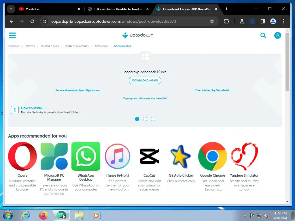Reload the page
The image size is (295, 221).
pos(32,21)
